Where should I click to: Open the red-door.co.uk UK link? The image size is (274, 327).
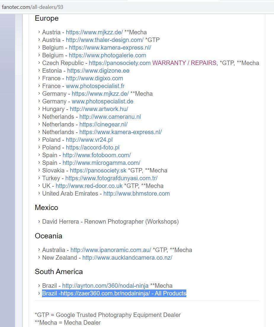(89, 186)
